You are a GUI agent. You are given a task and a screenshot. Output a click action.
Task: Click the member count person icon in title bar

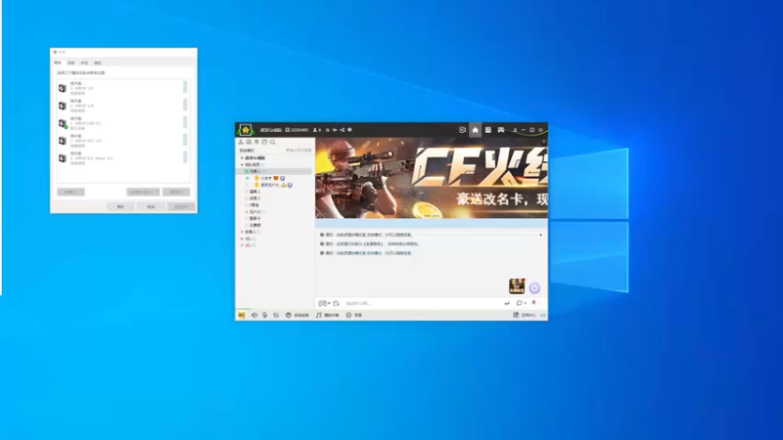[x=315, y=130]
